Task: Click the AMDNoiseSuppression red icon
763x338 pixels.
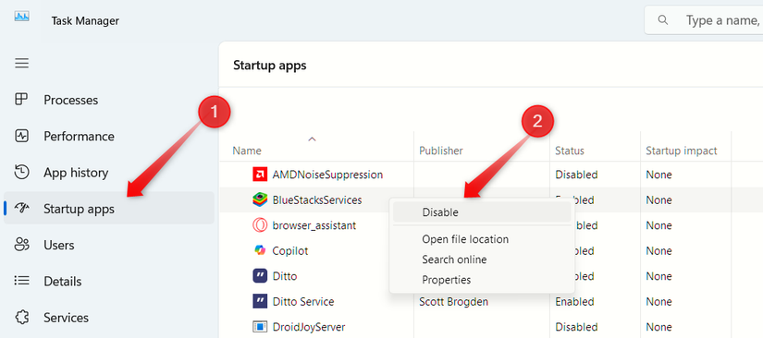Action: coord(260,175)
